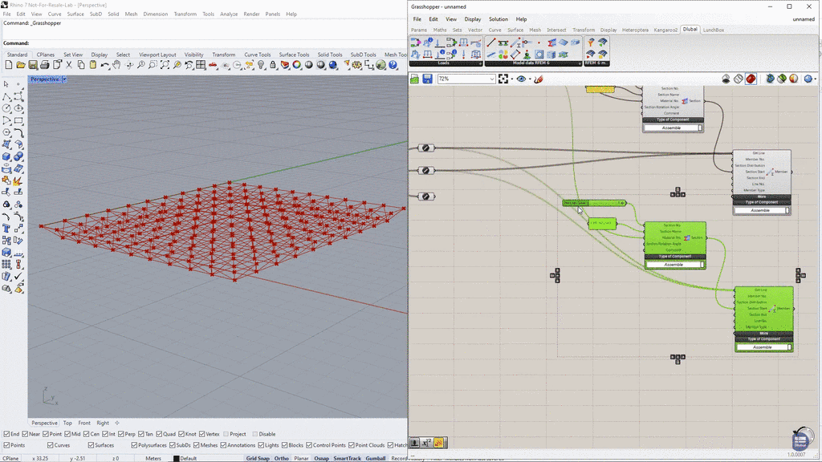Viewport: 822px width, 462px height.
Task: Switch to the Top viewport tab
Action: point(67,423)
